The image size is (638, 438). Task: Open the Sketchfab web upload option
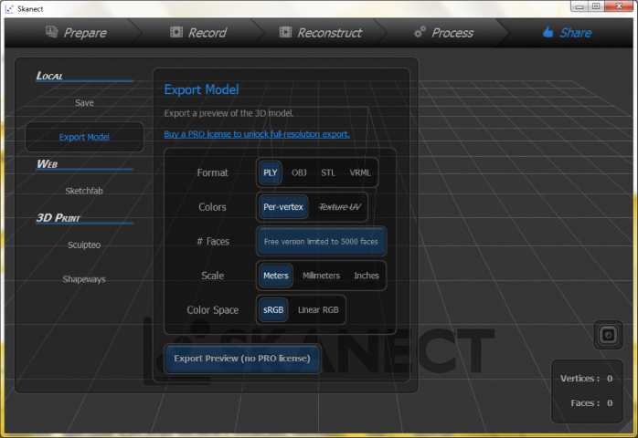pos(84,191)
